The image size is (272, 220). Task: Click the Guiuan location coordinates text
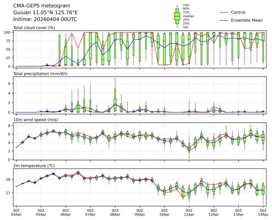click(45, 13)
